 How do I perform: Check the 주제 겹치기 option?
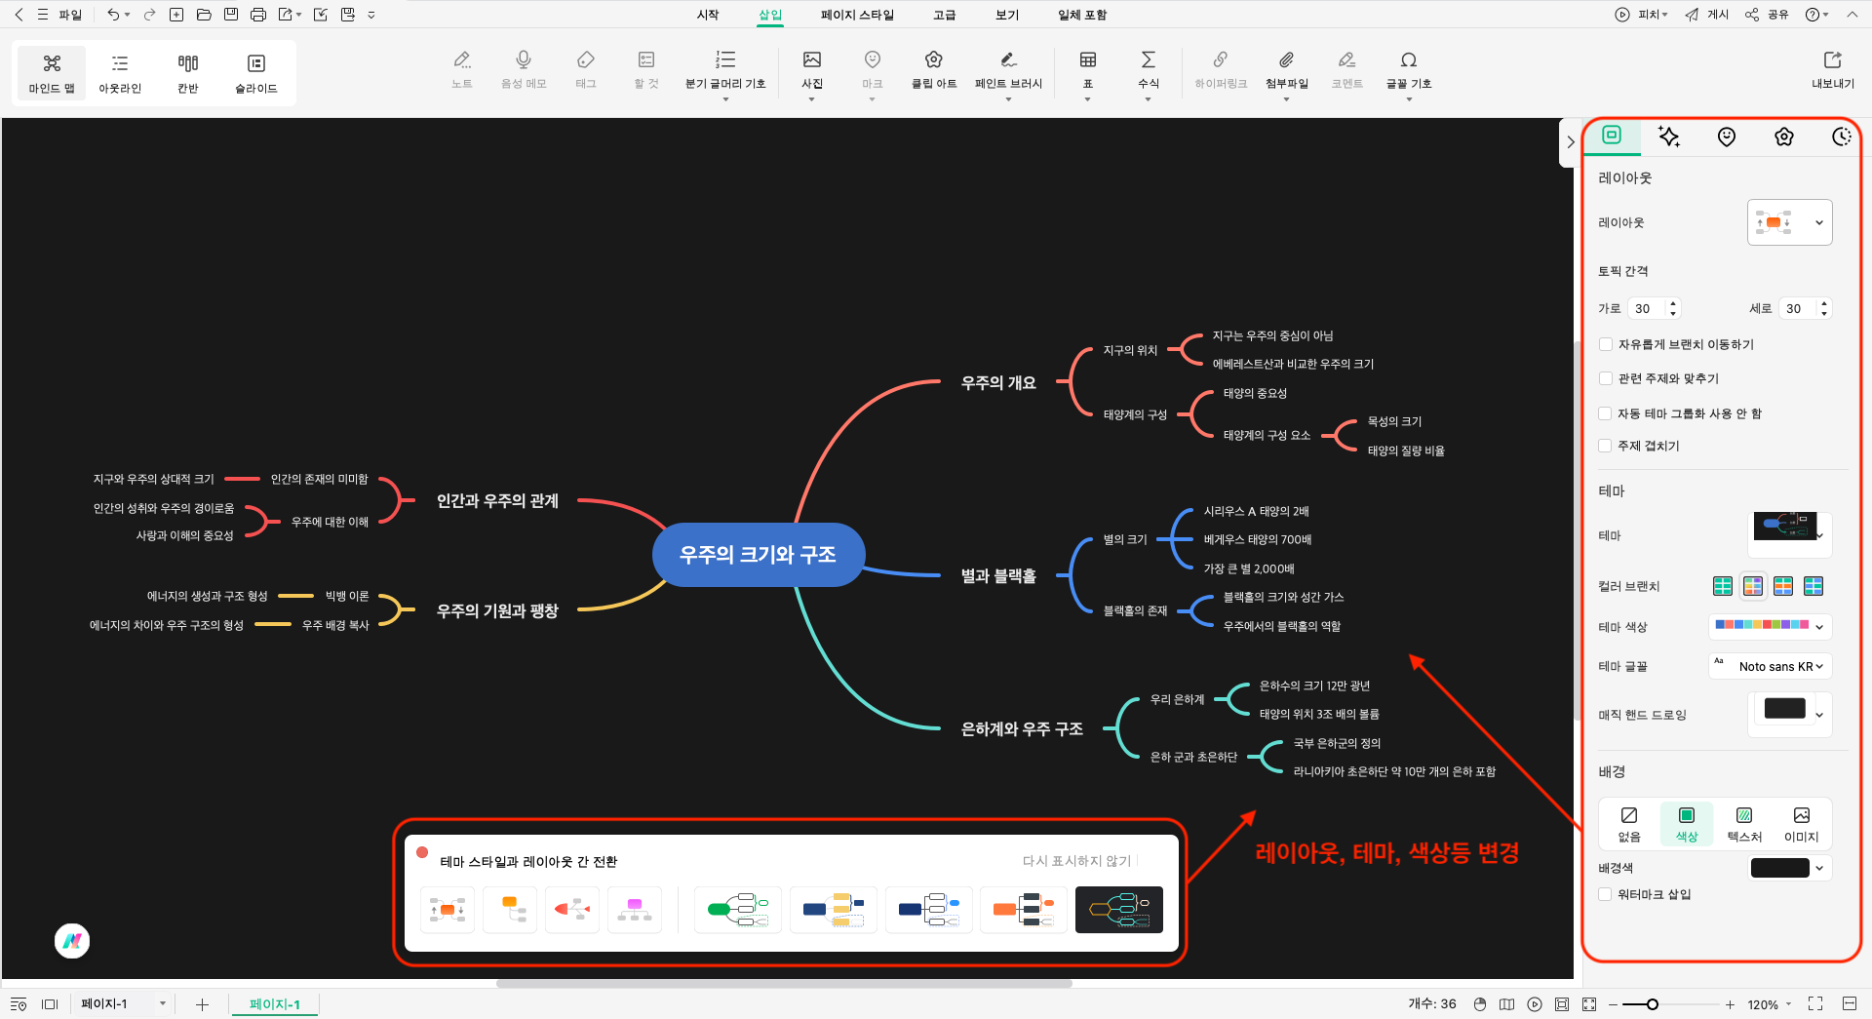[1606, 446]
